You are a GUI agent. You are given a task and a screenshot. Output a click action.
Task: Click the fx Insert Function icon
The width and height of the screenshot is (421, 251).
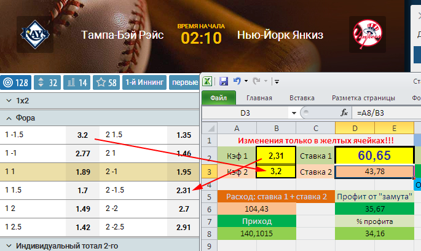click(x=344, y=113)
